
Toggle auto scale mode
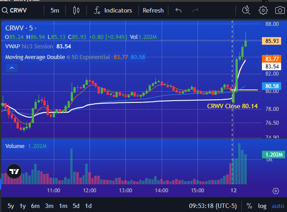[278, 206]
